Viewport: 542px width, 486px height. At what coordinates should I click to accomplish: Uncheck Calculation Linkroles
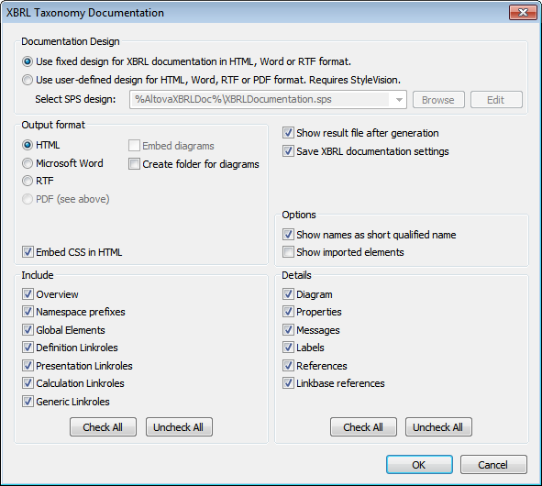28,383
